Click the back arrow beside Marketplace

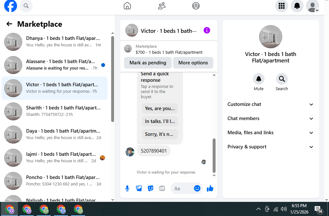pos(9,24)
